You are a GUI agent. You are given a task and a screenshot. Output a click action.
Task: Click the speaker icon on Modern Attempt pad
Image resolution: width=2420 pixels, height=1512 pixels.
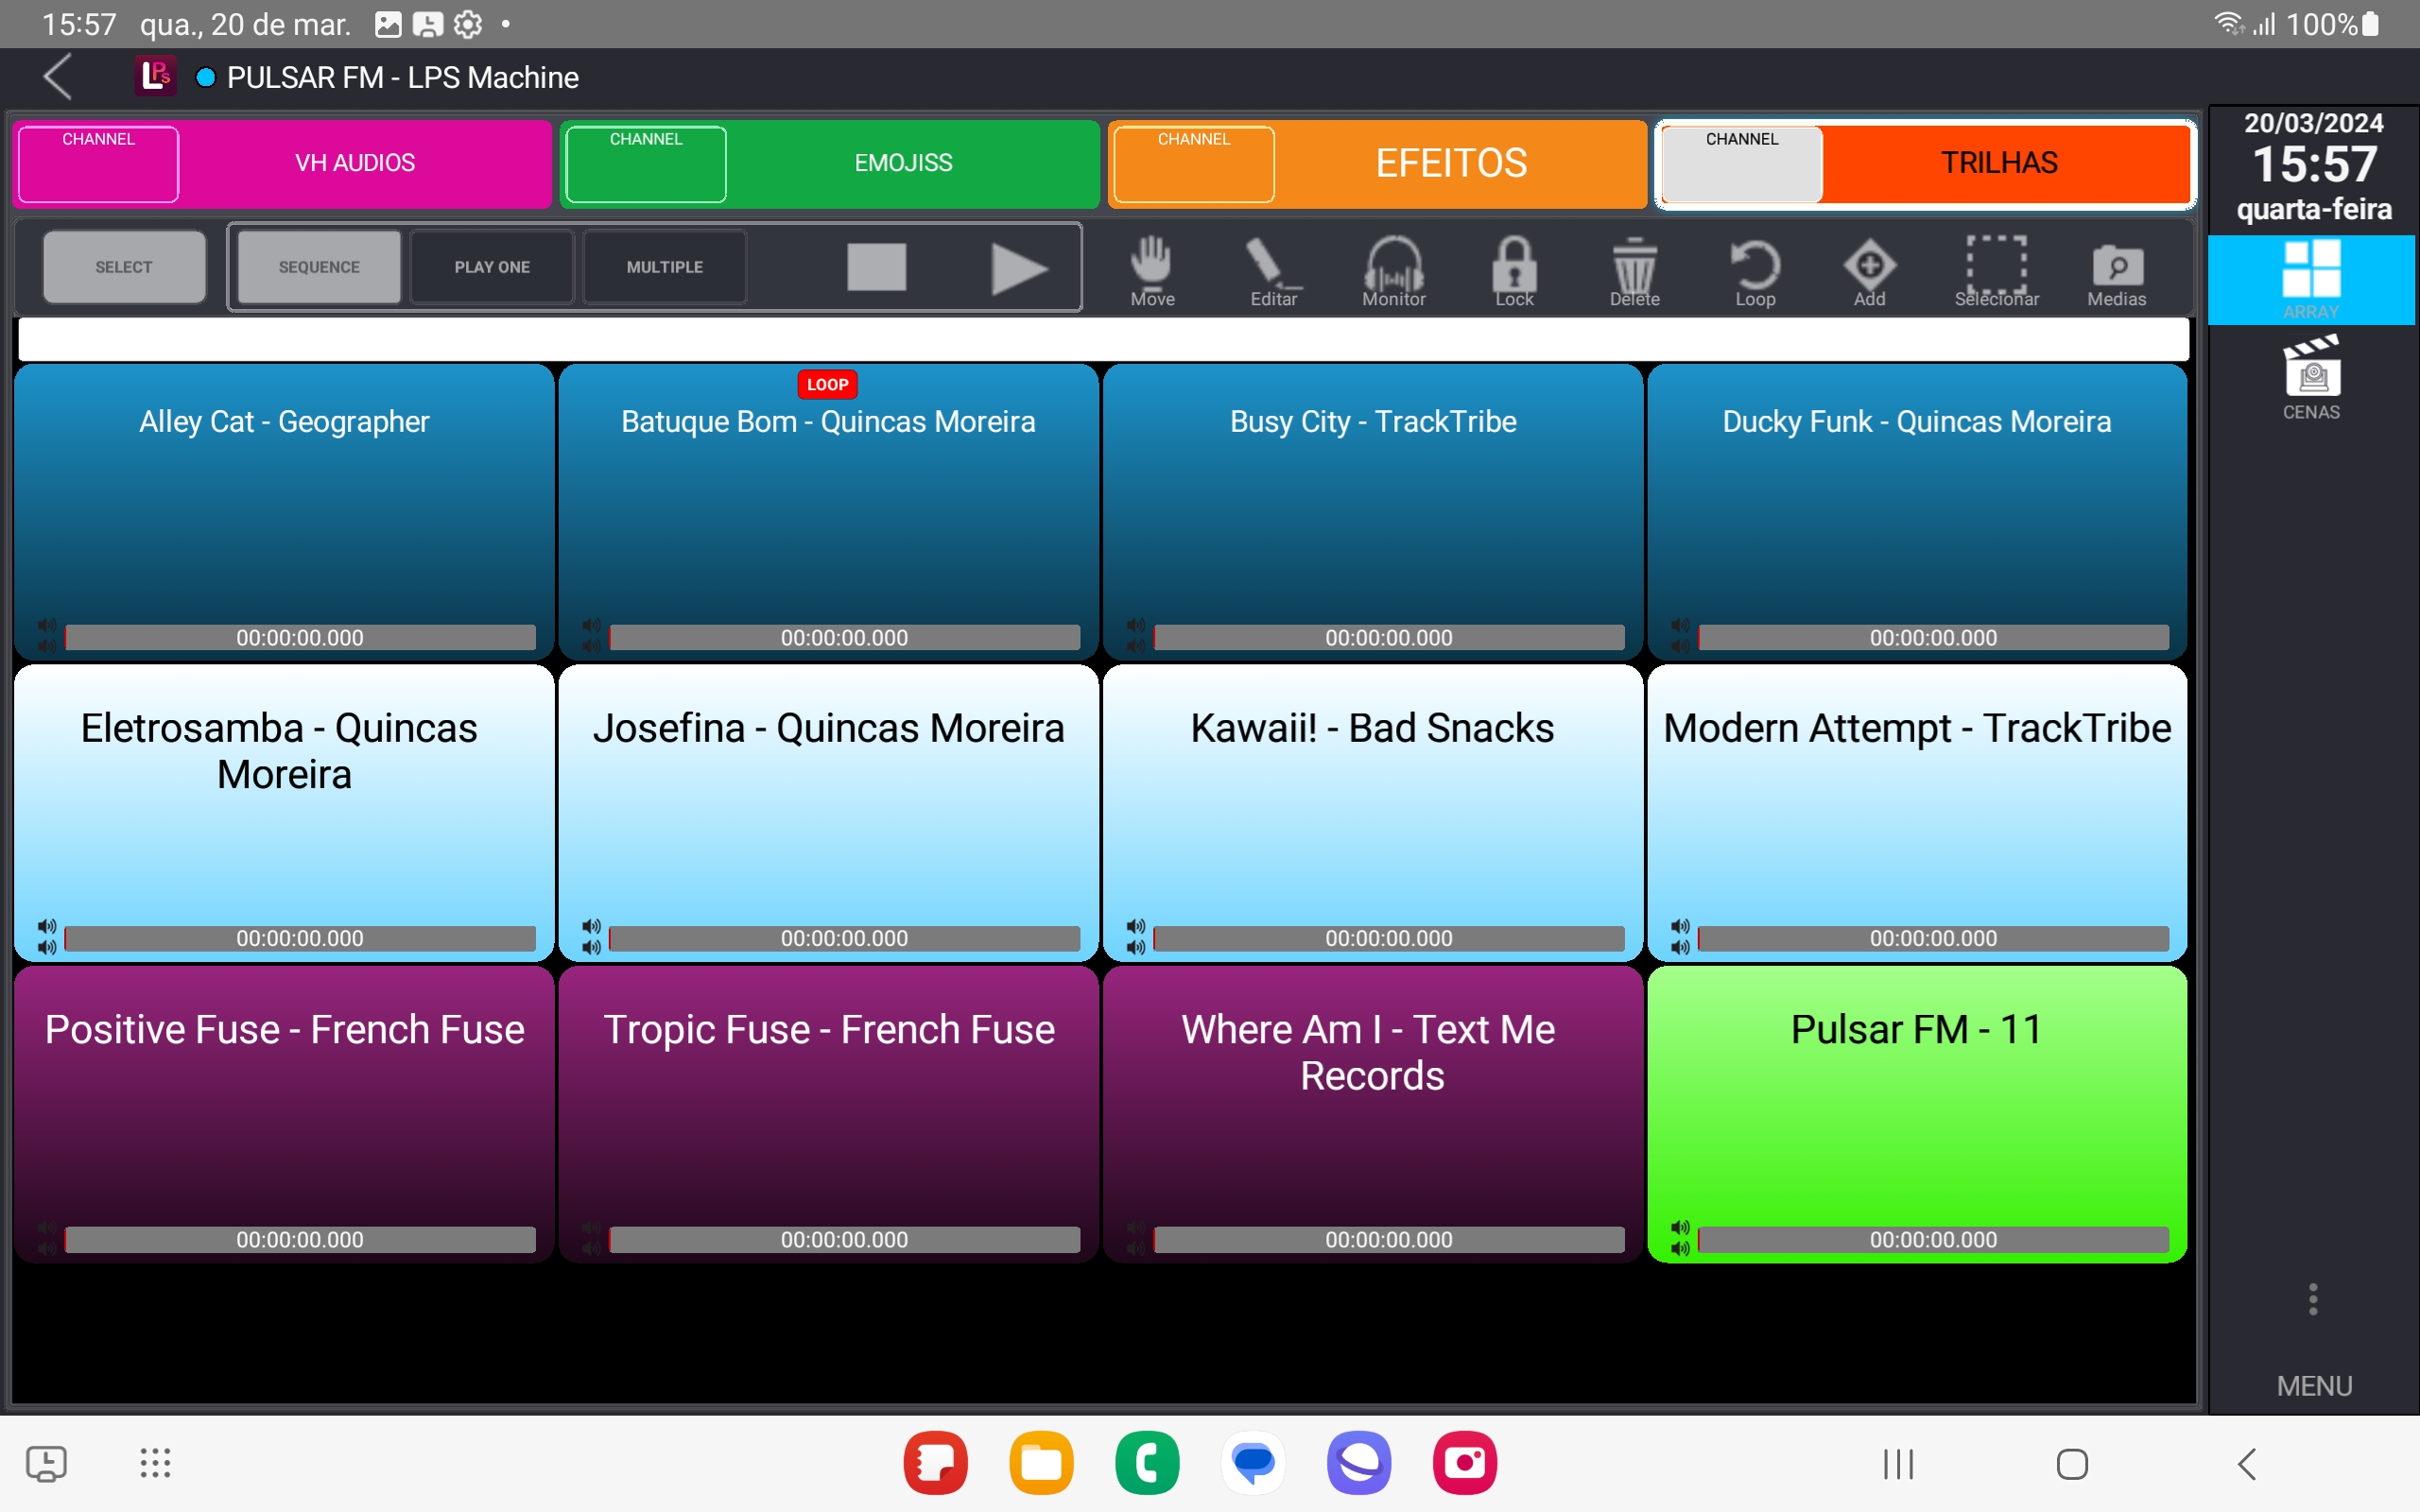pos(1680,937)
